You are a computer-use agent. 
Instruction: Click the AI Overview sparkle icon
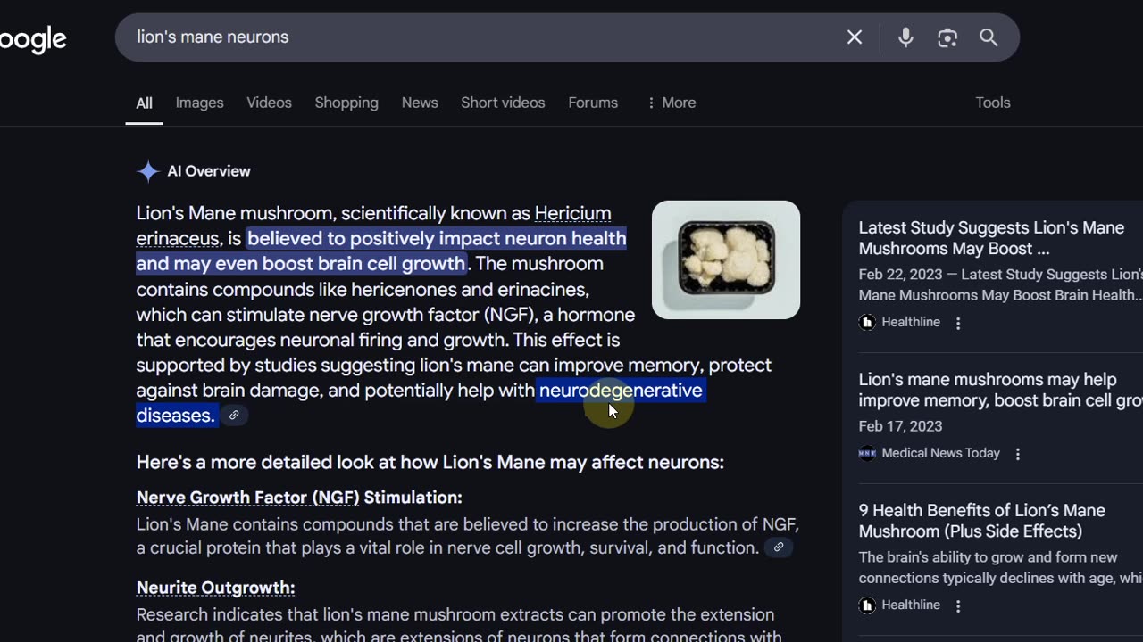[x=148, y=171]
